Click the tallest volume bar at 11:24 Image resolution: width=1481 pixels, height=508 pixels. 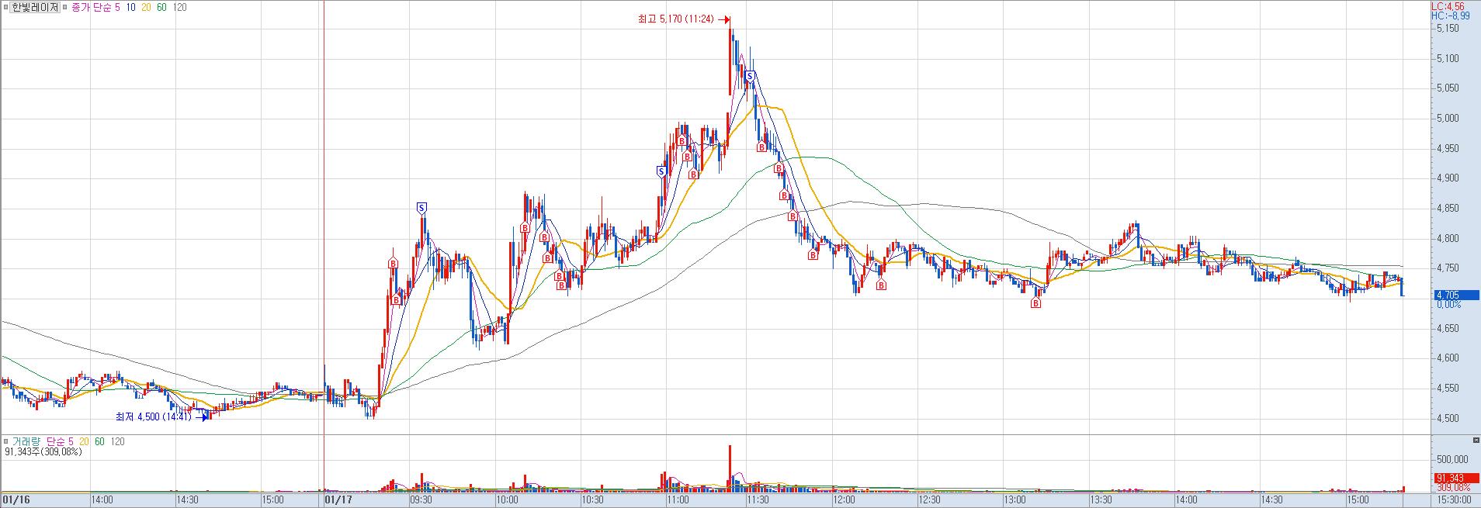[730, 468]
